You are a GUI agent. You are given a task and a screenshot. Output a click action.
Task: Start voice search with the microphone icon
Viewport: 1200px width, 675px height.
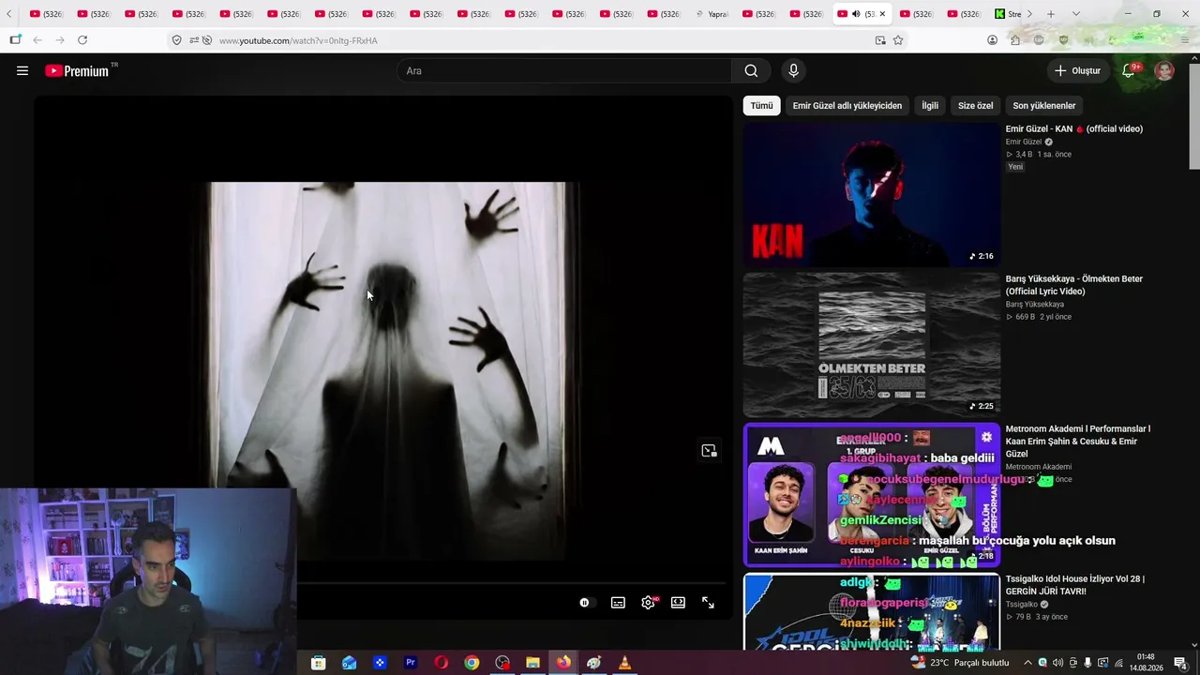click(x=793, y=70)
